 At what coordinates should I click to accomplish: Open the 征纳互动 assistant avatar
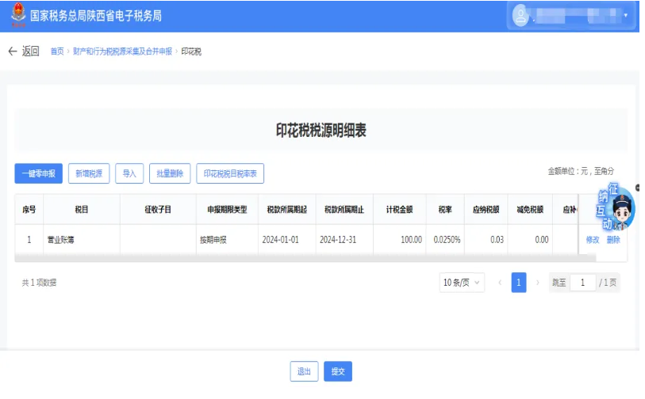coord(618,212)
